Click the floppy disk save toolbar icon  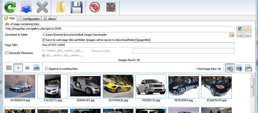(x=77, y=7)
